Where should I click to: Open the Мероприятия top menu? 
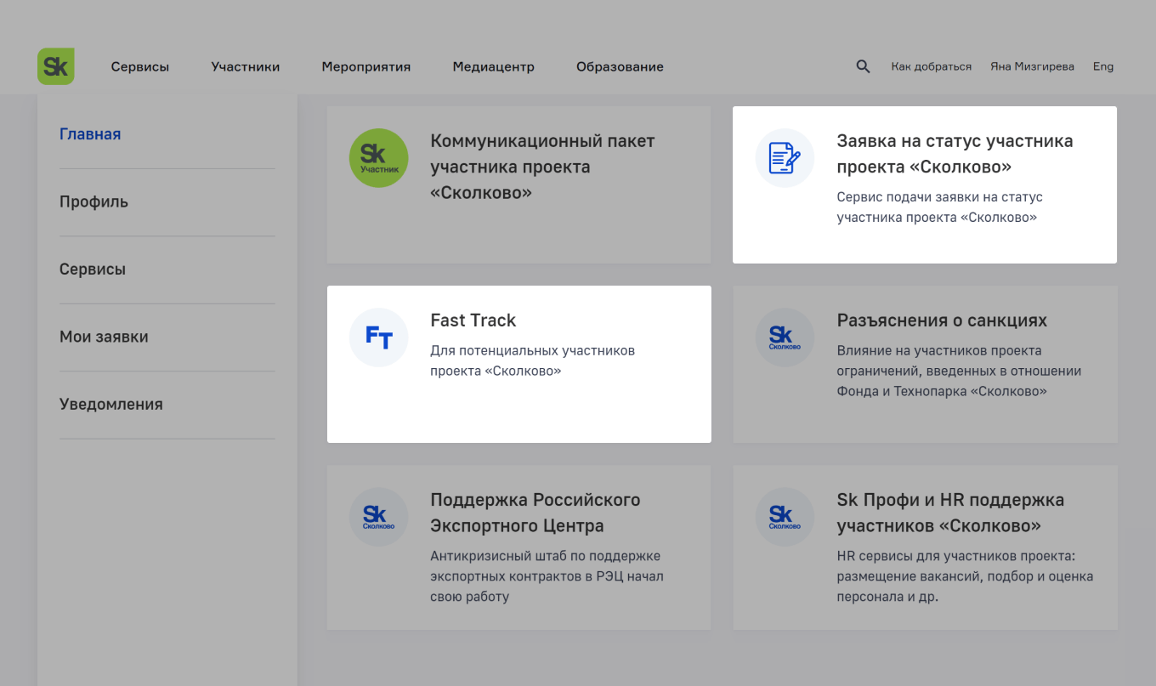366,66
